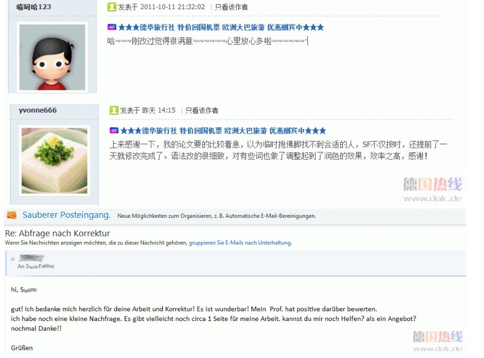
Task: Click the green user icon beside 昨天 14:15
Action: click(x=114, y=110)
